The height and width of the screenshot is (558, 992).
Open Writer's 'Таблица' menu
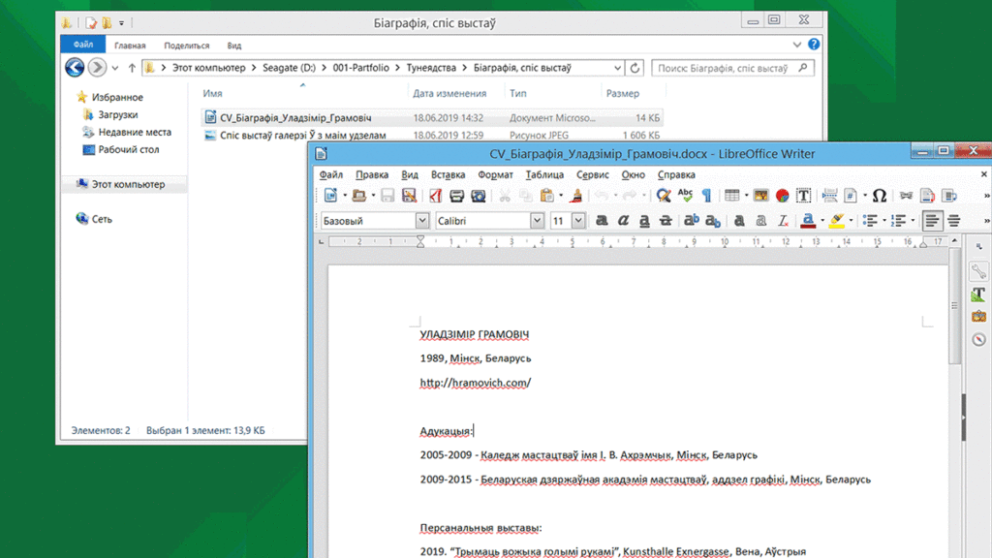(544, 174)
